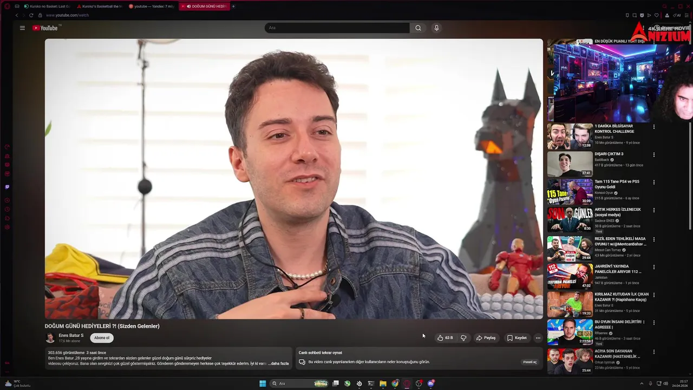Open the Enes Batur S channel avatar
The image size is (693, 390).
[50, 338]
